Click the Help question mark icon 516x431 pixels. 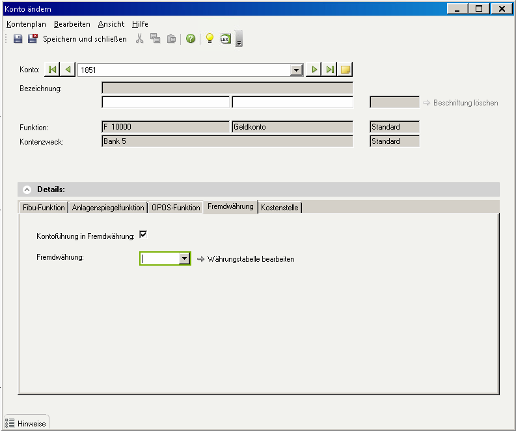coord(191,39)
